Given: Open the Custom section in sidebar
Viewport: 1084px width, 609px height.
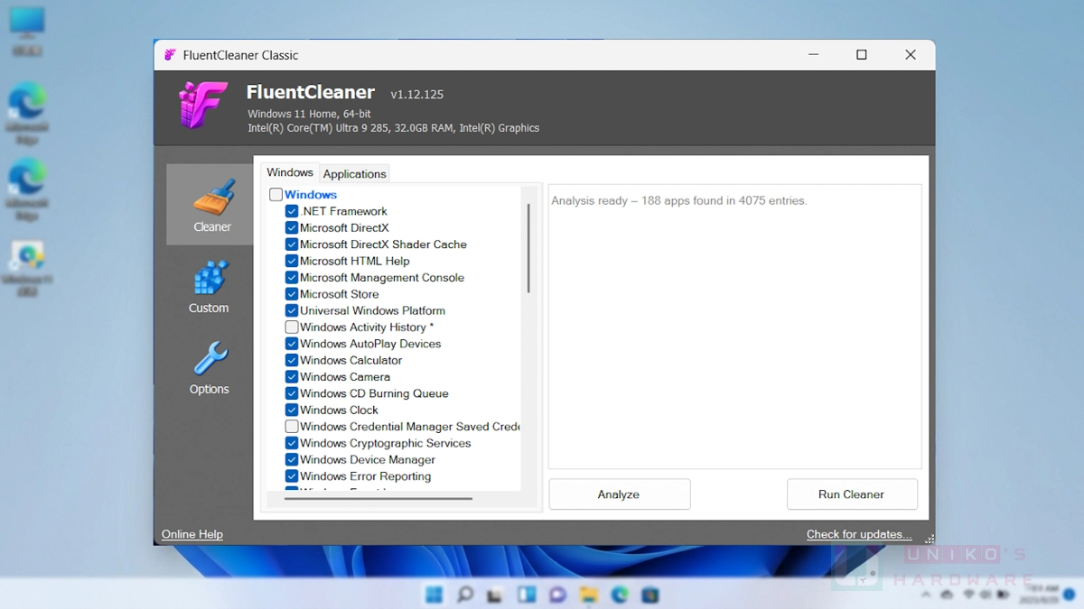Looking at the screenshot, I should 209,287.
